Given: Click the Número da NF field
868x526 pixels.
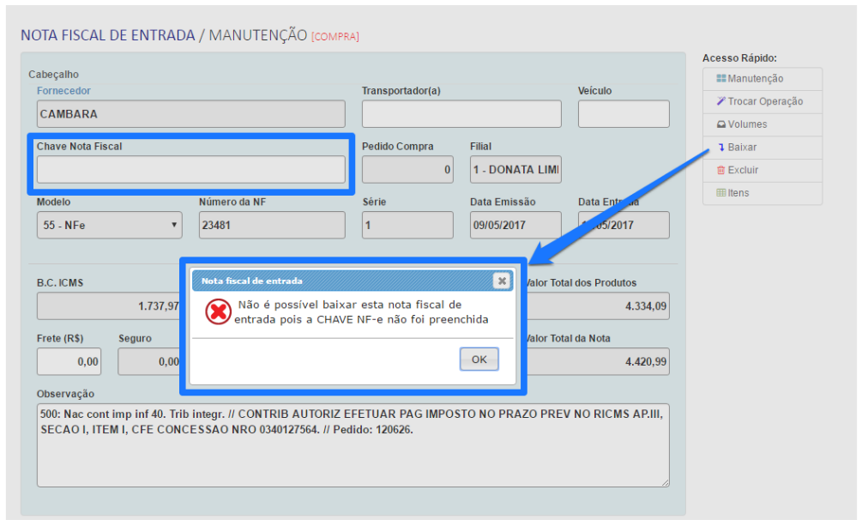Looking at the screenshot, I should [272, 225].
